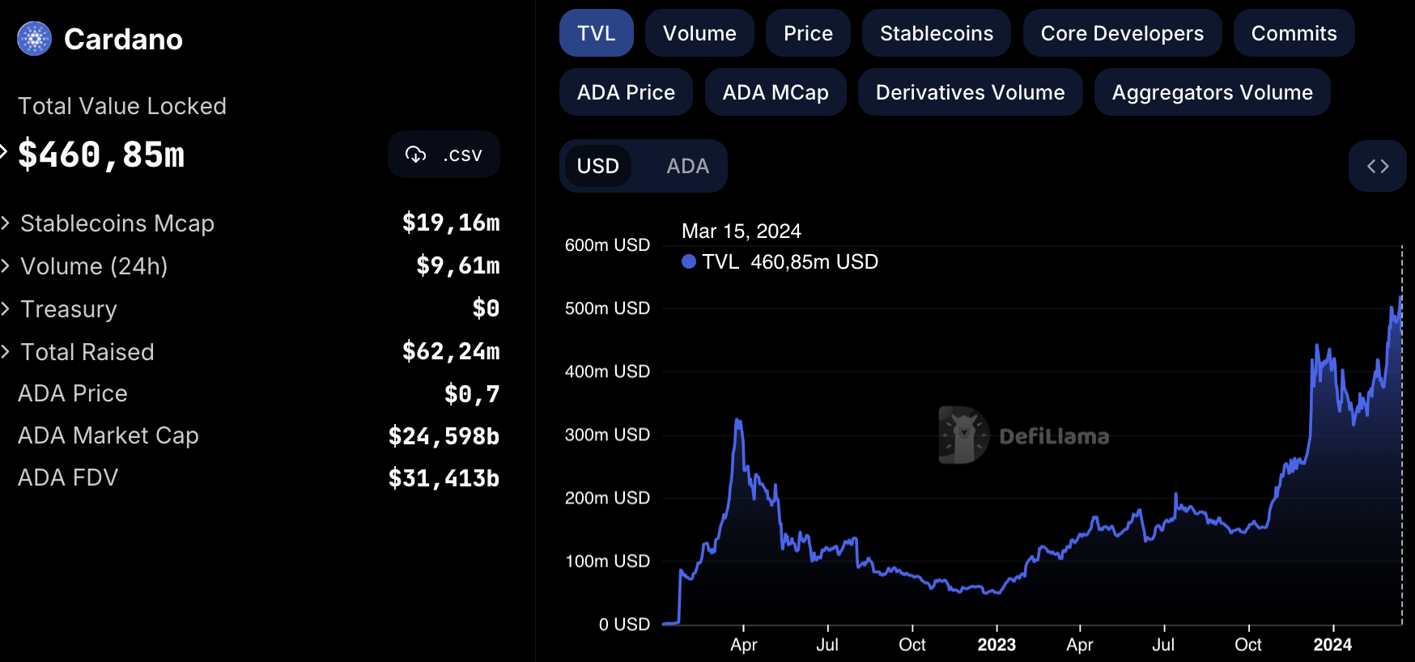Select USD as chart denomination
1415x662 pixels.
[x=597, y=166]
